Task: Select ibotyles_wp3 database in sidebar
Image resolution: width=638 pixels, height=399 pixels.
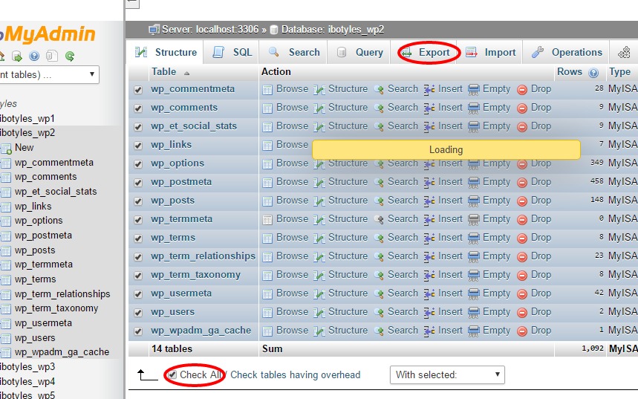Action: coord(27,367)
